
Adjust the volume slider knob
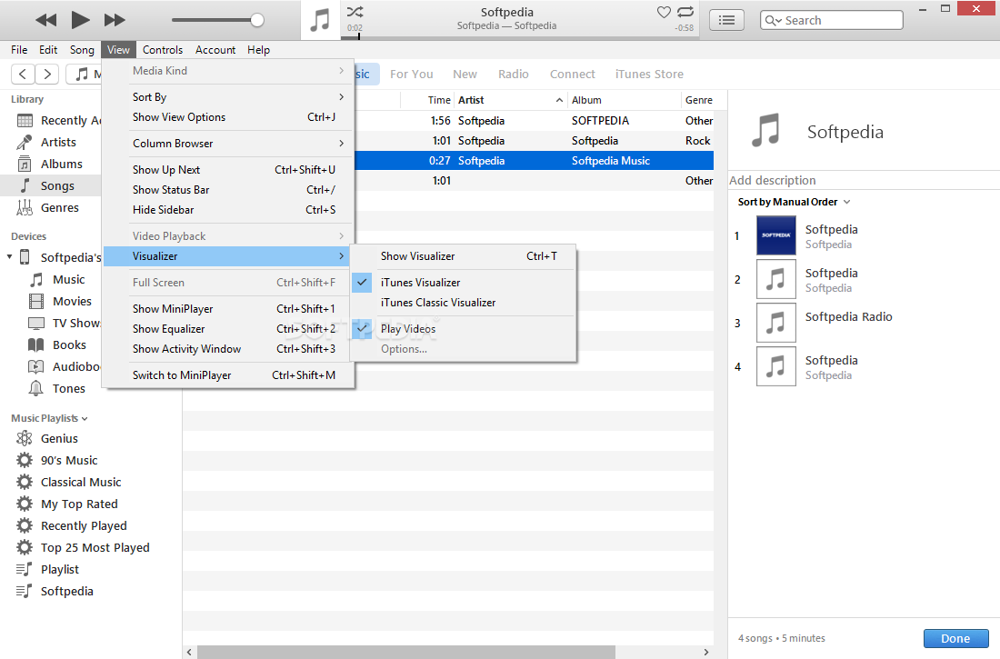(x=257, y=20)
